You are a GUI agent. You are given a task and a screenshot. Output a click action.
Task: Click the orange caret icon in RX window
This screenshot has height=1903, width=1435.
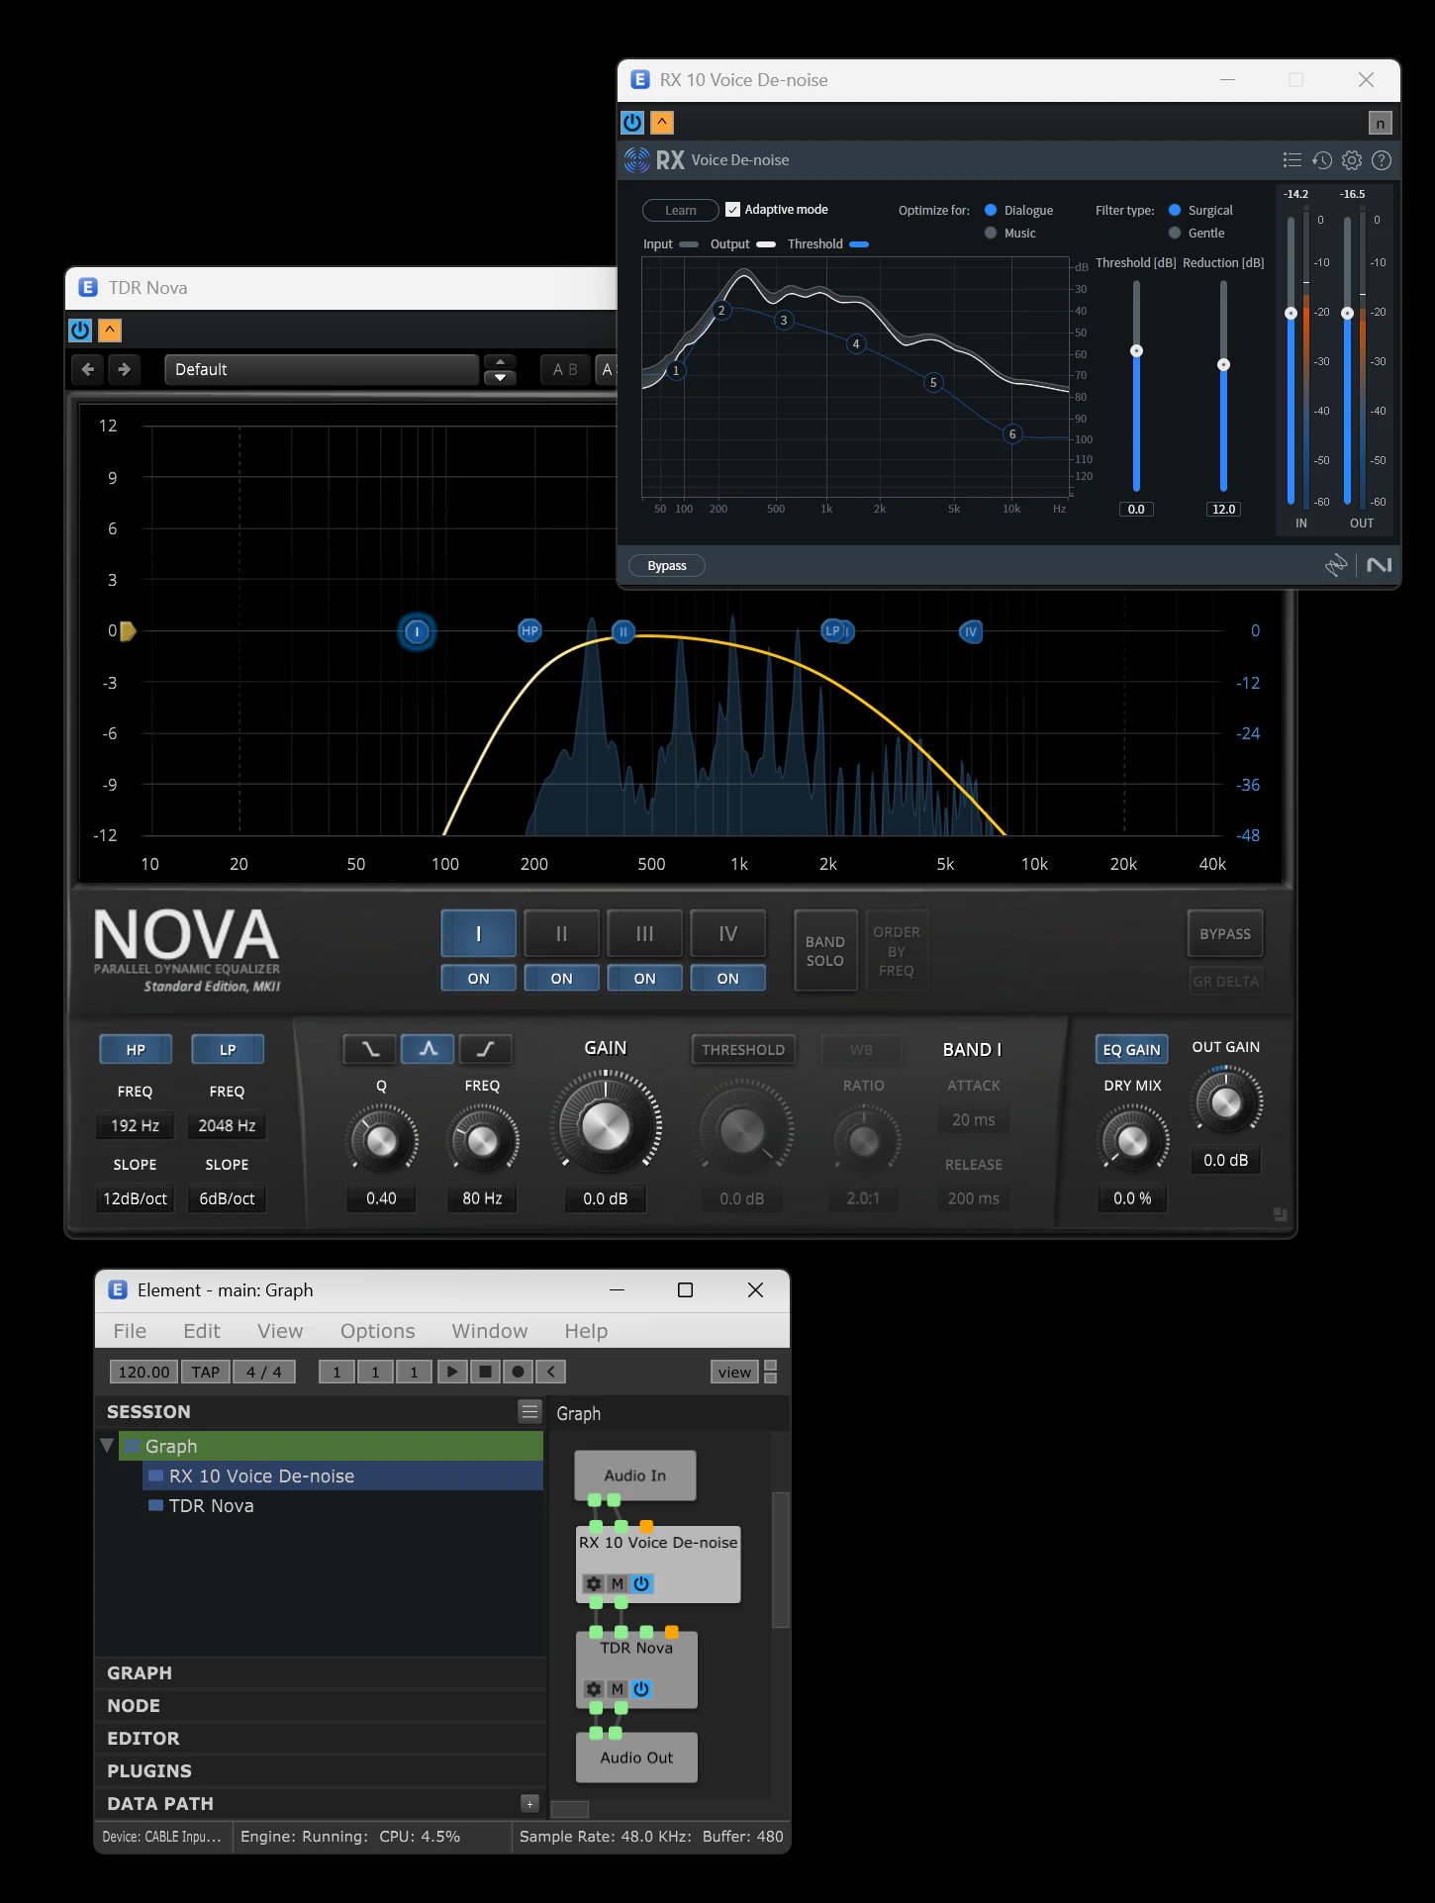[662, 122]
